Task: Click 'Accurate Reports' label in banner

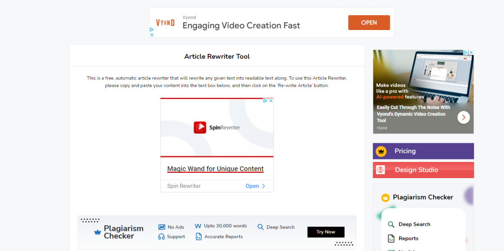Action: 223,237
